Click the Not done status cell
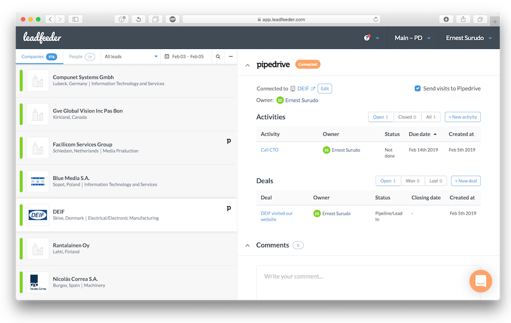Screen dimensions: 511x323 pyautogui.click(x=389, y=153)
